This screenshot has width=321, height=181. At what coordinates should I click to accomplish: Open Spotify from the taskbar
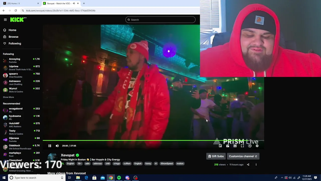tap(119, 178)
